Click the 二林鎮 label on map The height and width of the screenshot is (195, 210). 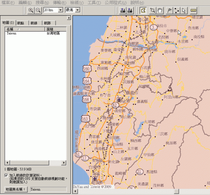122,28
